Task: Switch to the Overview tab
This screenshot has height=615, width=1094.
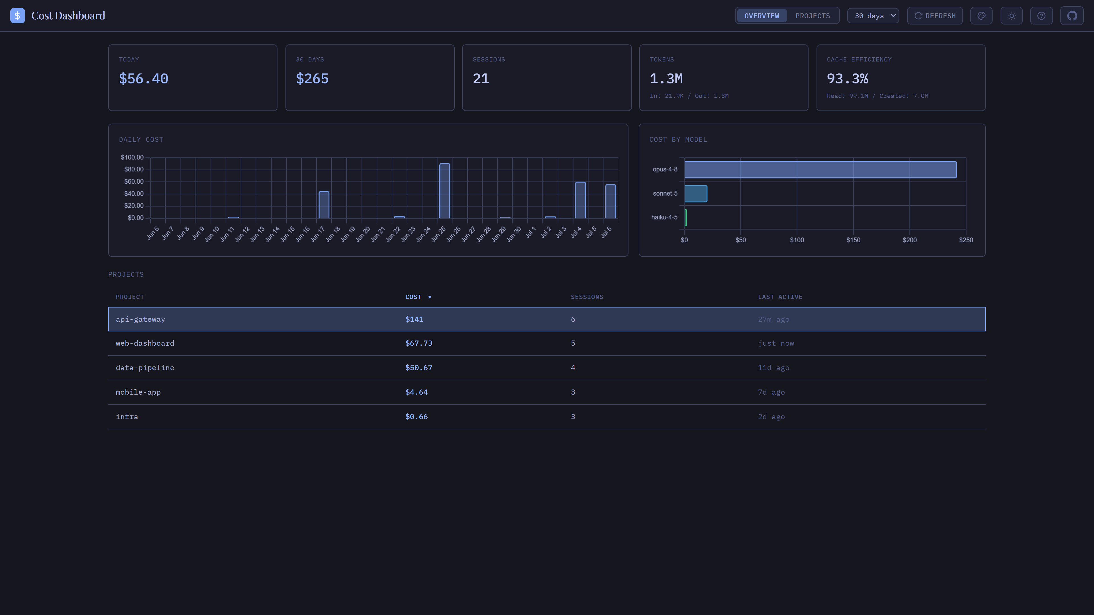Action: [x=762, y=16]
